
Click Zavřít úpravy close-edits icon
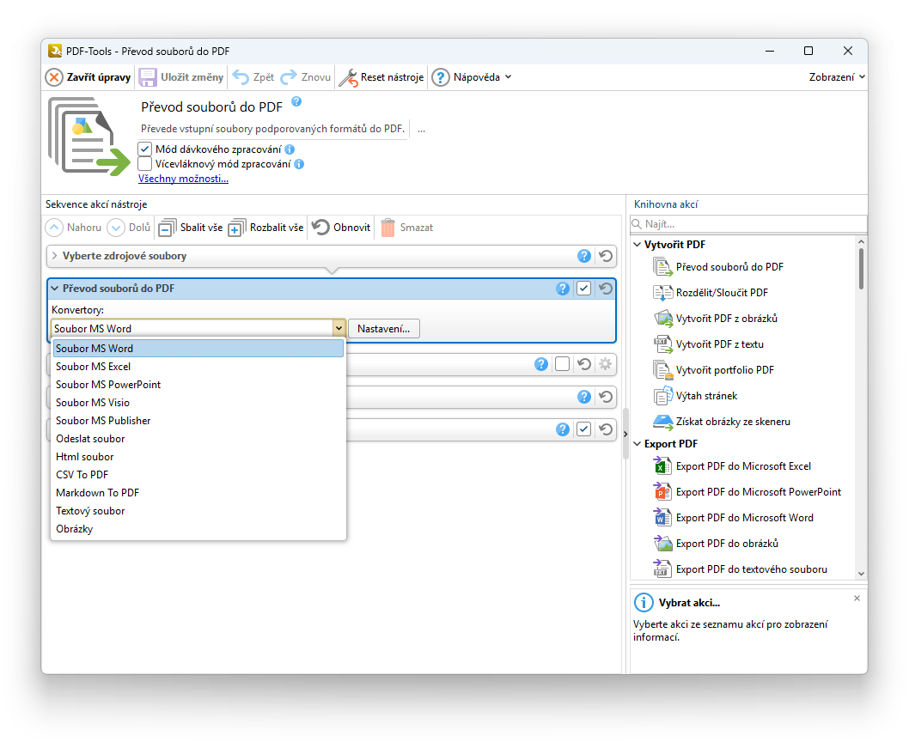pos(54,77)
